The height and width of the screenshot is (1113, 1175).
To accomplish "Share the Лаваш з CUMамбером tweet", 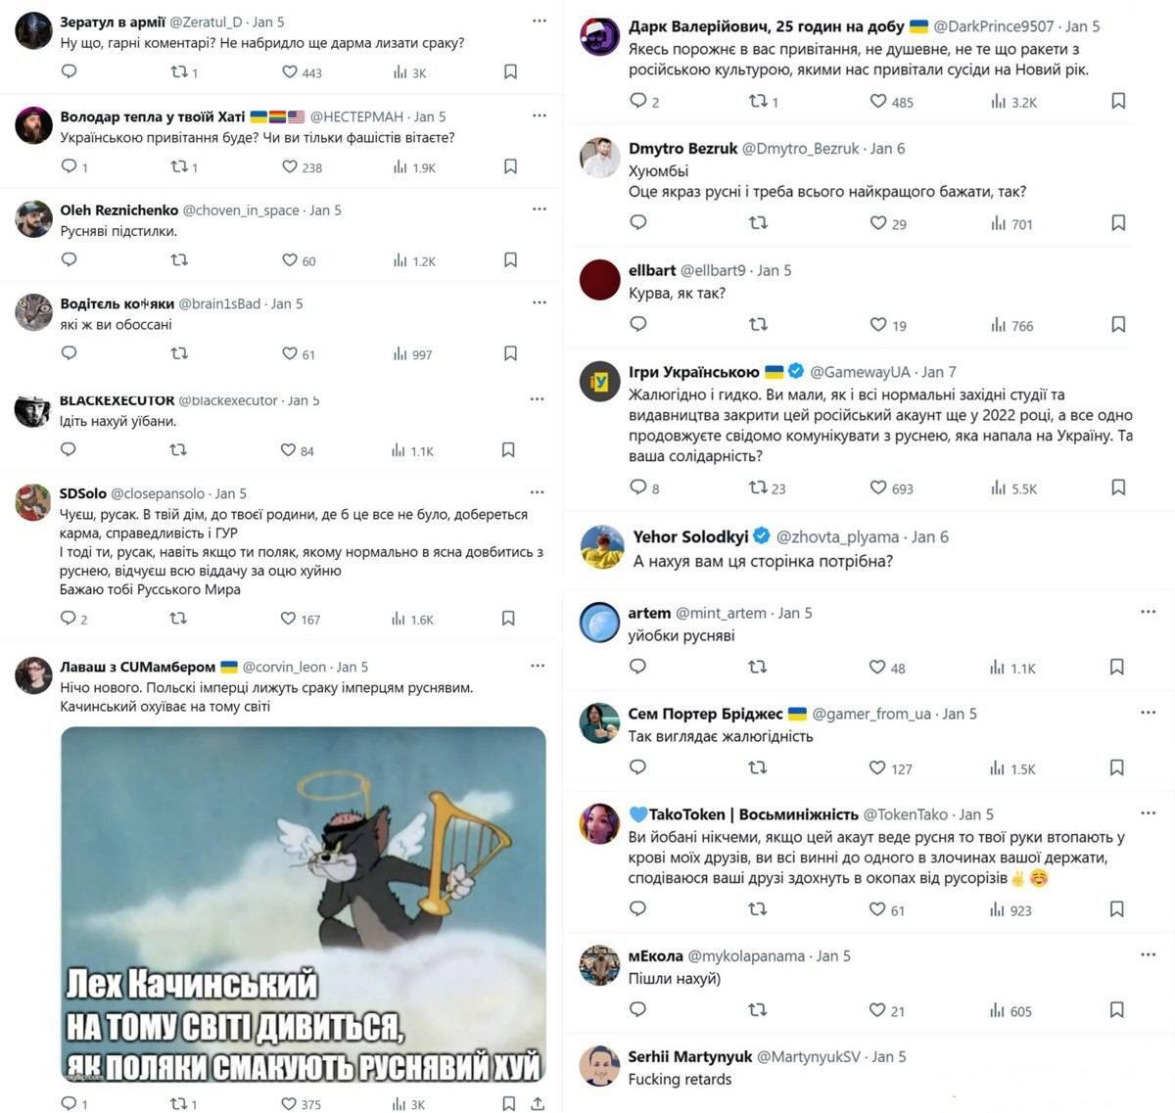I will point(538,1103).
